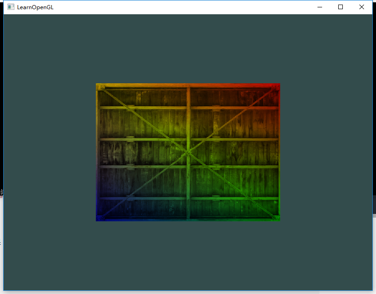Click the rendered crate texture thumbnail image
This screenshot has width=376, height=294.
click(x=188, y=152)
